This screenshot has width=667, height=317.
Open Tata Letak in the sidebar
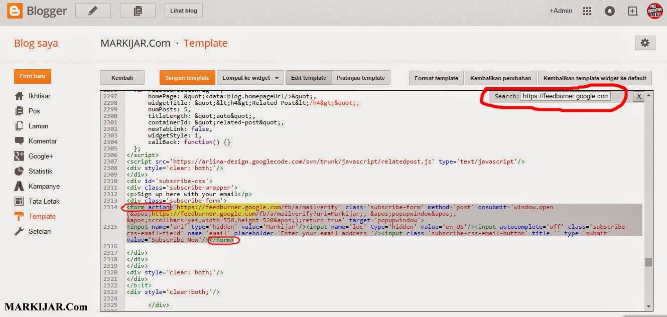(x=44, y=201)
